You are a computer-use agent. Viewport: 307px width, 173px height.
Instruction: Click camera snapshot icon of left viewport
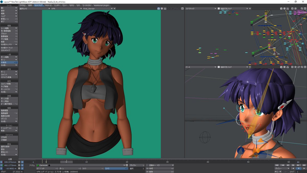[159, 8]
